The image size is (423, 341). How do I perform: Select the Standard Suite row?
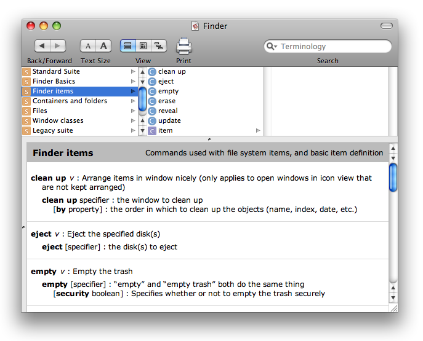79,72
